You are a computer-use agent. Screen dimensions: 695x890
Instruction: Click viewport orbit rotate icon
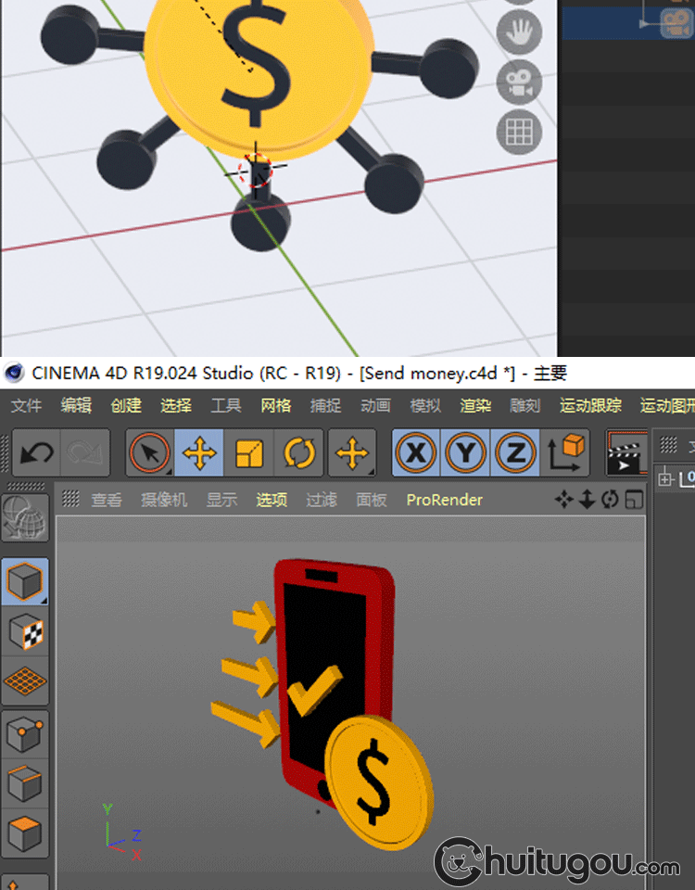610,500
